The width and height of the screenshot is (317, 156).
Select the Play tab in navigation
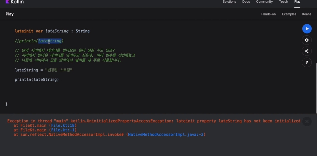click(297, 2)
